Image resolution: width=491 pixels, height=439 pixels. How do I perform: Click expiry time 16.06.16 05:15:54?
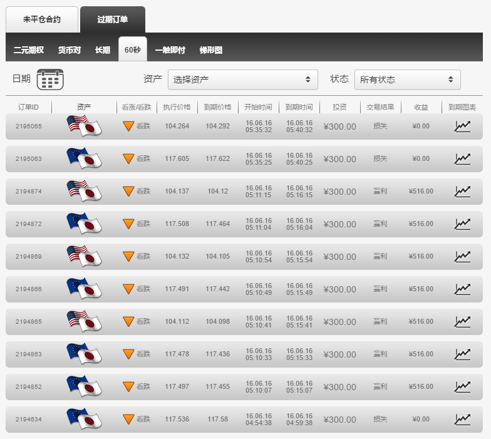(x=299, y=257)
